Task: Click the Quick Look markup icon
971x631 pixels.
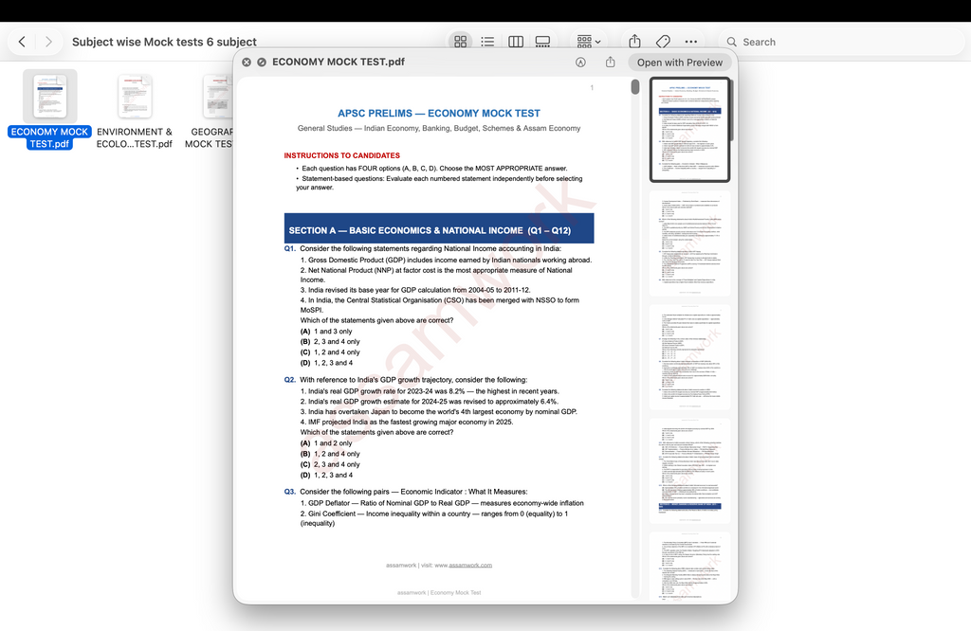Action: (x=580, y=62)
